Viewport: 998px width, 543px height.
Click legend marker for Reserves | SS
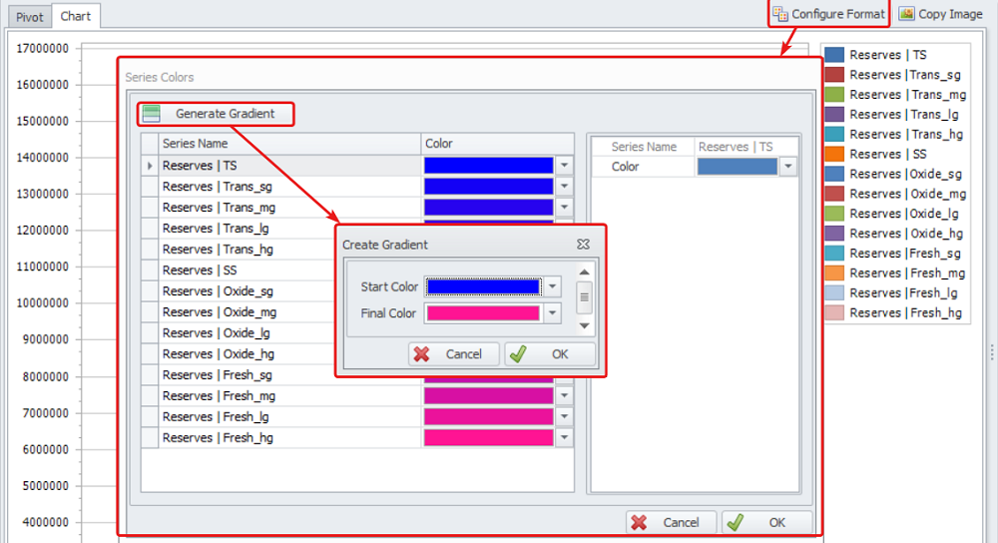[x=834, y=154]
